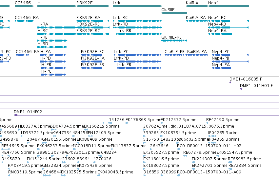Click protein H-PD

pos(53,62)
